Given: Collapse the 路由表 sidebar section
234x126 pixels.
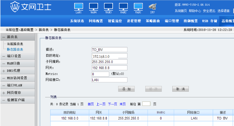Looking at the screenshot, I should (x=18, y=37).
